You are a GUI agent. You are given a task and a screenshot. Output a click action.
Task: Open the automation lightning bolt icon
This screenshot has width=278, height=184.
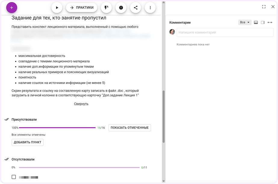pos(106,8)
